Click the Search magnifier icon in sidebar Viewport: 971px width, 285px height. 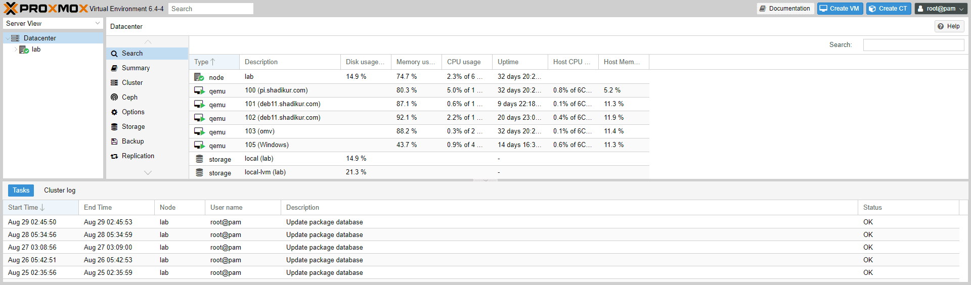click(114, 54)
